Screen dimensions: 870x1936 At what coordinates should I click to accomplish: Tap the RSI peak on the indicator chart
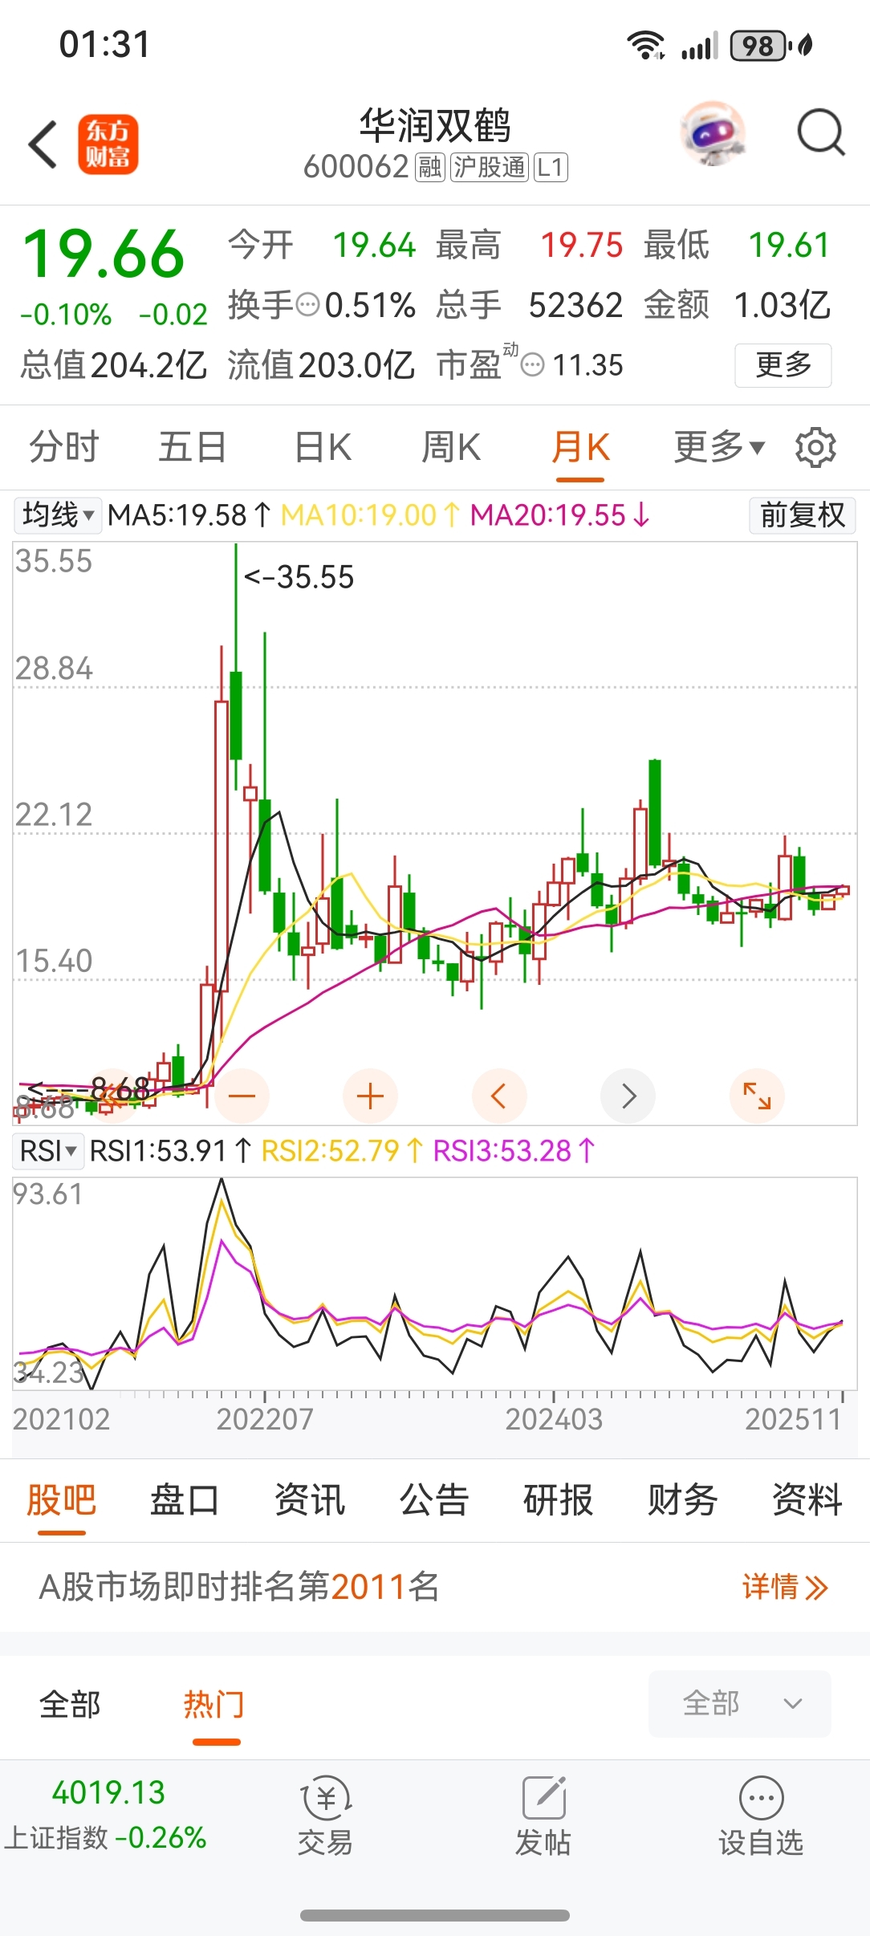(x=222, y=1182)
